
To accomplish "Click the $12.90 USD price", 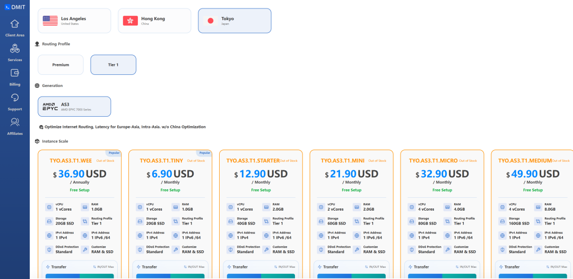I will pos(261,174).
